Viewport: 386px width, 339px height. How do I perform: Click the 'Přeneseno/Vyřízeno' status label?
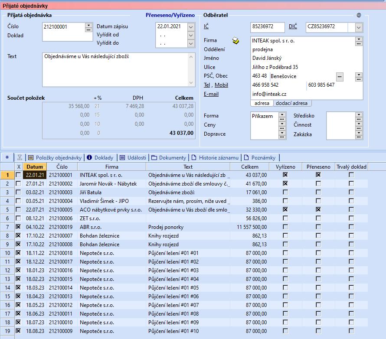[x=170, y=15]
